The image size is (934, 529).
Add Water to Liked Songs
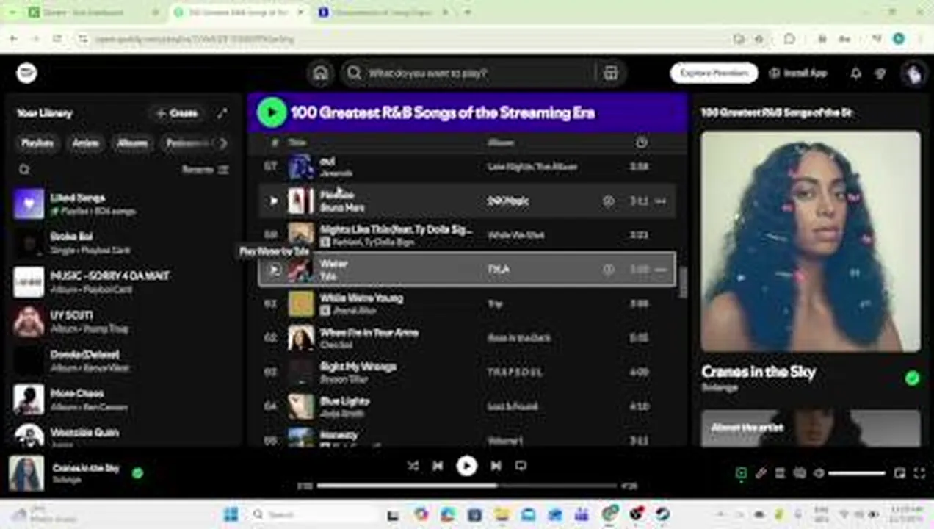(x=608, y=270)
